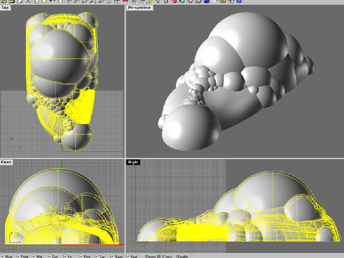
Task: Click the red car right-view icon
Action: coord(126,2)
